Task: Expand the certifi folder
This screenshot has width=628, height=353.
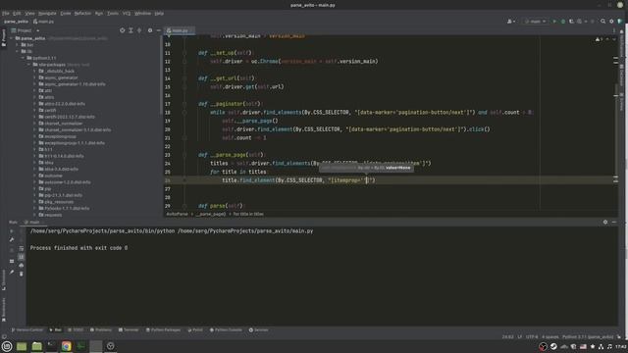Action: coord(35,110)
